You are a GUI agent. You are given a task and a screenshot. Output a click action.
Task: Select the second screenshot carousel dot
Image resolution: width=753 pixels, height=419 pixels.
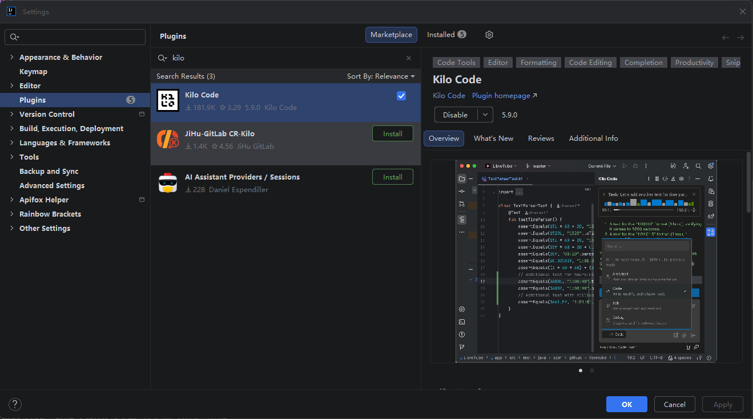pos(591,370)
